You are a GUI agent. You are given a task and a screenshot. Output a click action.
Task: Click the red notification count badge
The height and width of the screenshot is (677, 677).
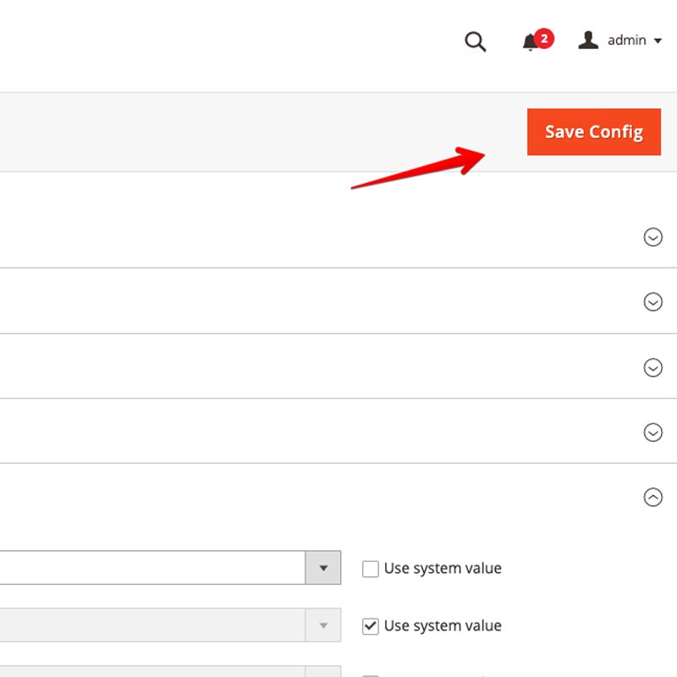pos(544,38)
